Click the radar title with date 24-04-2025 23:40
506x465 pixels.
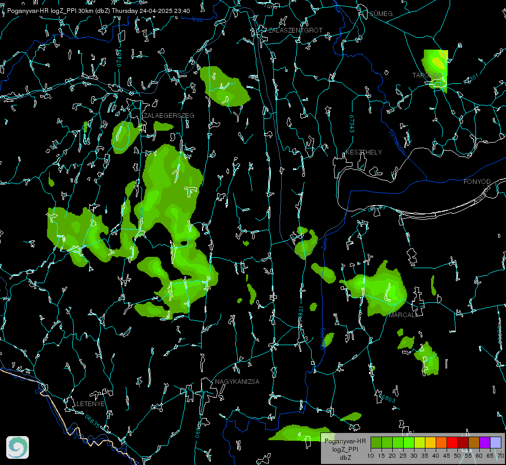[x=98, y=11]
